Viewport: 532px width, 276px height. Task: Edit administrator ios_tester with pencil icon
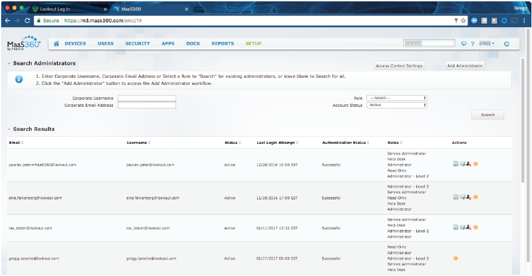click(x=456, y=227)
